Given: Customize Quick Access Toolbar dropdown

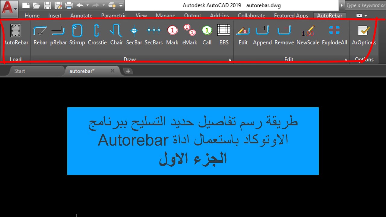Looking at the screenshot, I should (x=121, y=5).
